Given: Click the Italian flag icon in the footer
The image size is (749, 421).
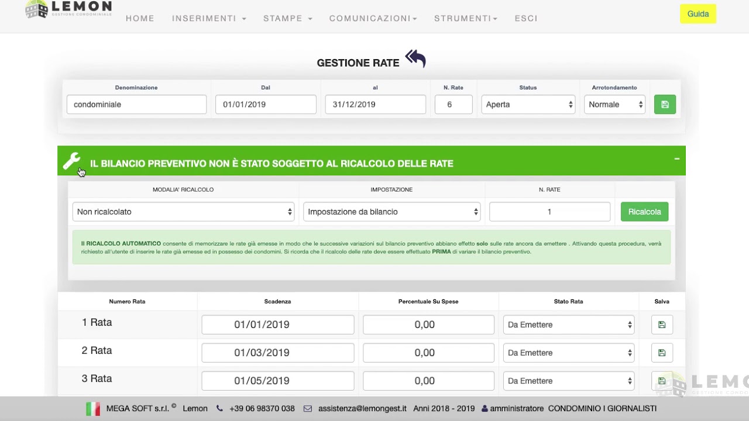Looking at the screenshot, I should point(93,409).
